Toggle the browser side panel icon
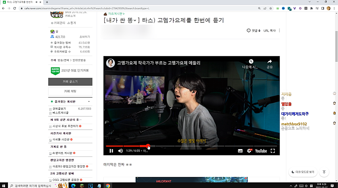The image size is (338, 188). (323, 8)
